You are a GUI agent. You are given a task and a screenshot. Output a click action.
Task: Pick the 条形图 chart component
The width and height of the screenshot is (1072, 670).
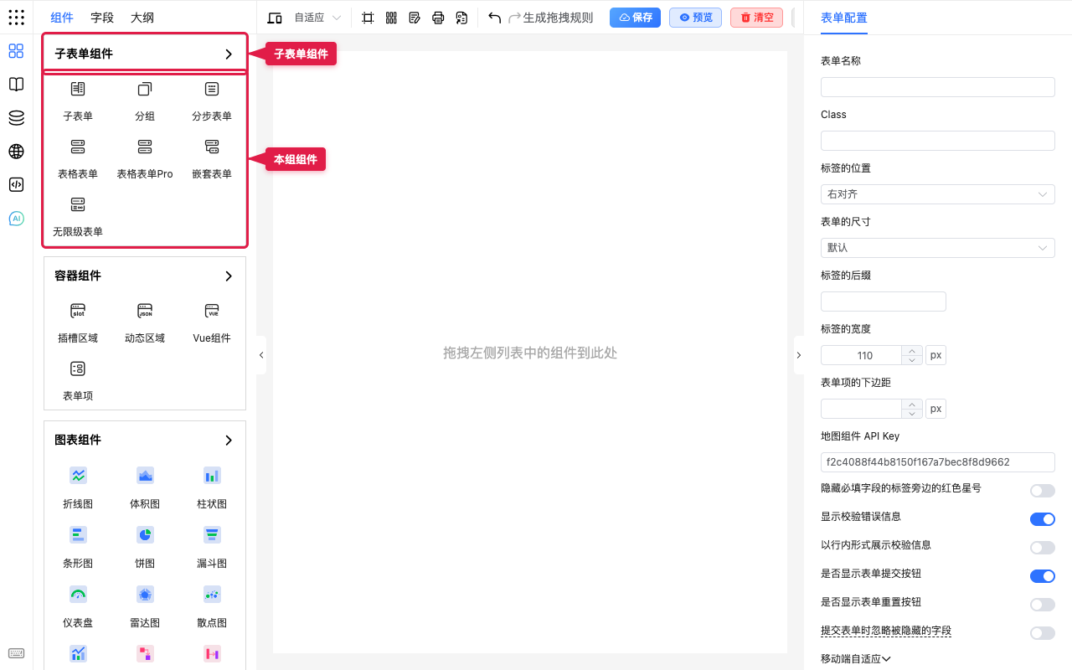click(x=78, y=547)
